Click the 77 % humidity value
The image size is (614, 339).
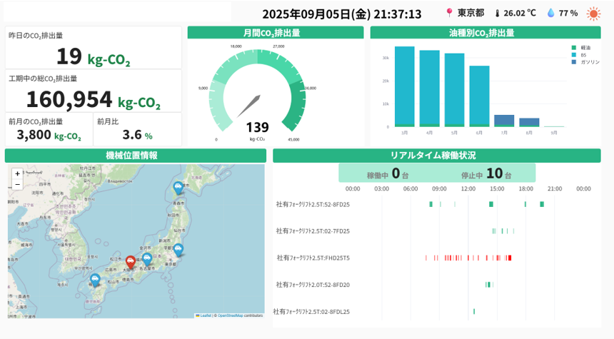click(x=568, y=14)
